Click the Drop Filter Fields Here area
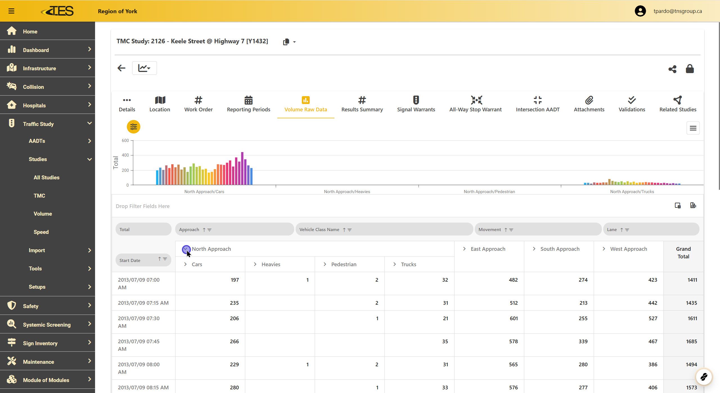 (143, 206)
